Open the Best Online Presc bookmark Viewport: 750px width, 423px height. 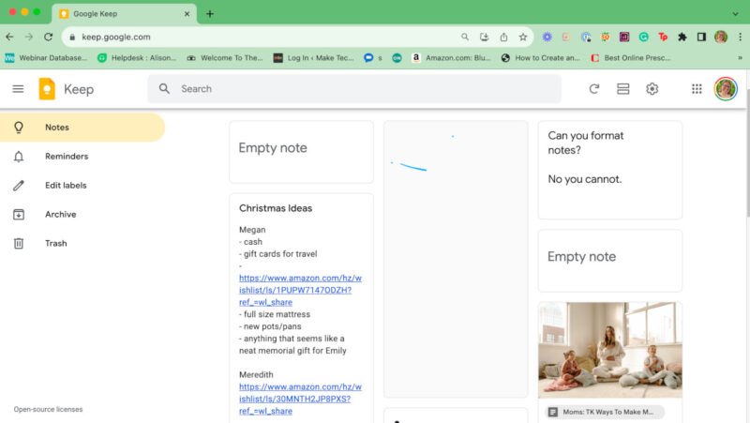(x=630, y=58)
